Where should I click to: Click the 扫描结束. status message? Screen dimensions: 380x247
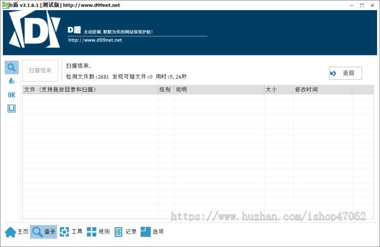click(x=78, y=66)
